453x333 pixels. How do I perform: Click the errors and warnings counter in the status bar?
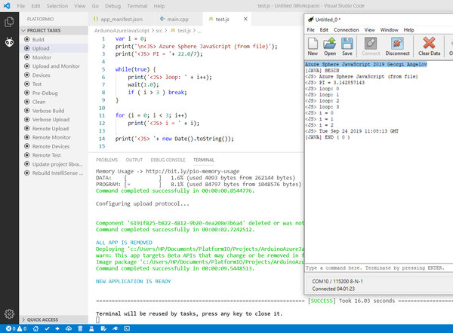(17, 328)
